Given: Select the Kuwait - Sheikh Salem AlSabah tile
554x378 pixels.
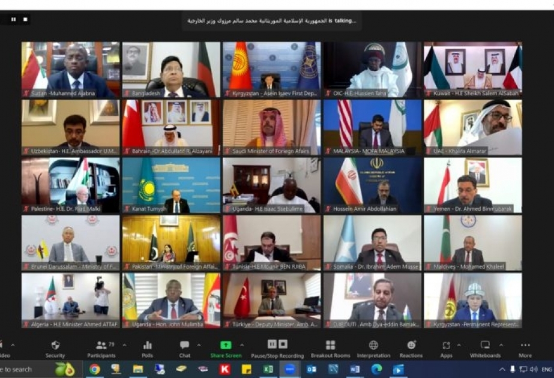Looking at the screenshot, I should click(x=473, y=70).
